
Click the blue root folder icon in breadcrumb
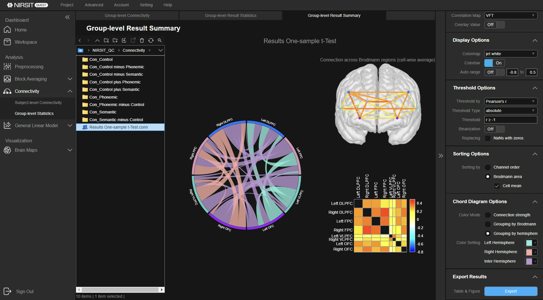81,50
